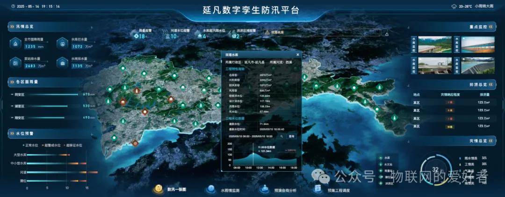The image size is (505, 197).
Task: Expand the 排涝总览 panel header
Action: click(x=454, y=85)
